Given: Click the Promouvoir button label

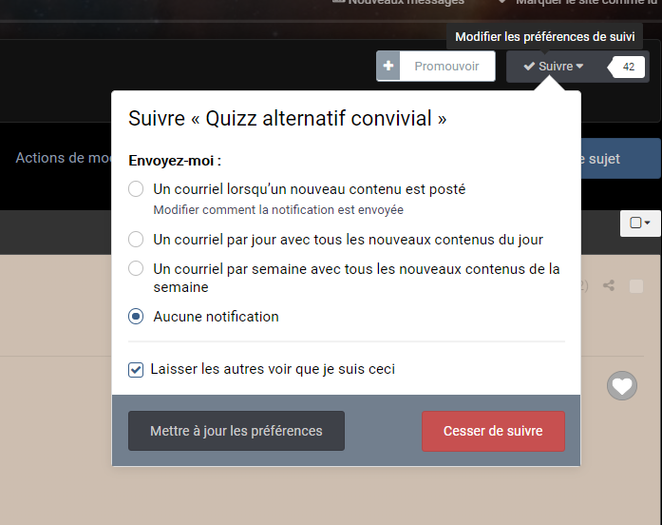Looking at the screenshot, I should (x=446, y=67).
